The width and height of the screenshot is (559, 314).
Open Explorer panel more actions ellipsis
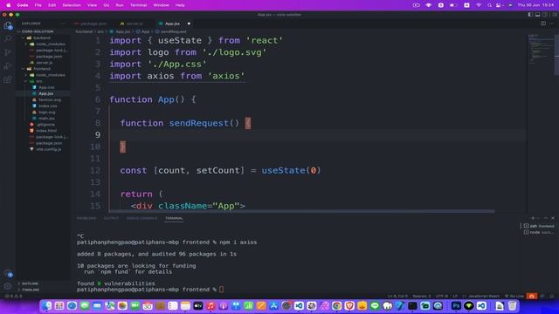[63, 24]
